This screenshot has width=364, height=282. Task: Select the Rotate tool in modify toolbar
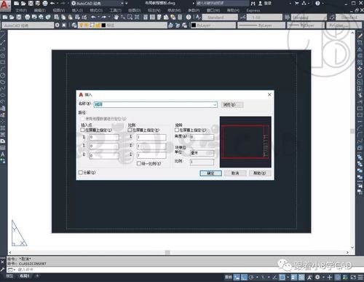360,76
